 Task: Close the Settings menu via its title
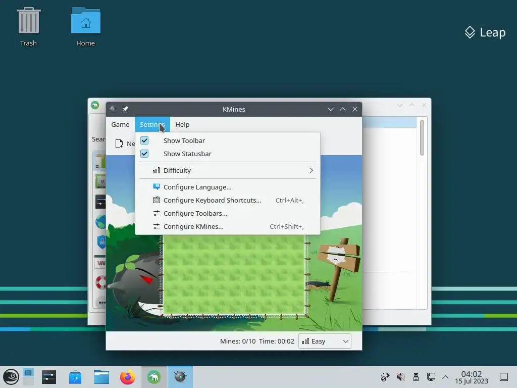pyautogui.click(x=152, y=124)
